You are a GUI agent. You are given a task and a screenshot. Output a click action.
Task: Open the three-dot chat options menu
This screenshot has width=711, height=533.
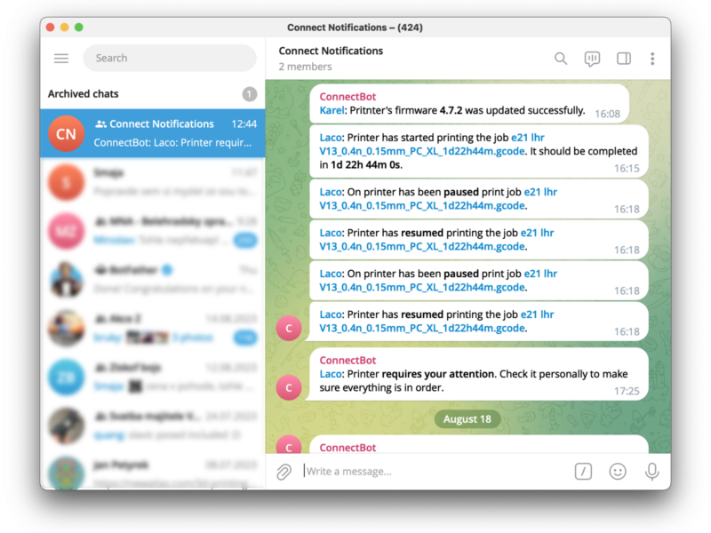[x=652, y=58]
